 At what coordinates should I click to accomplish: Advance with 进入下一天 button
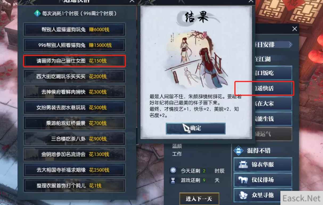point(199,199)
